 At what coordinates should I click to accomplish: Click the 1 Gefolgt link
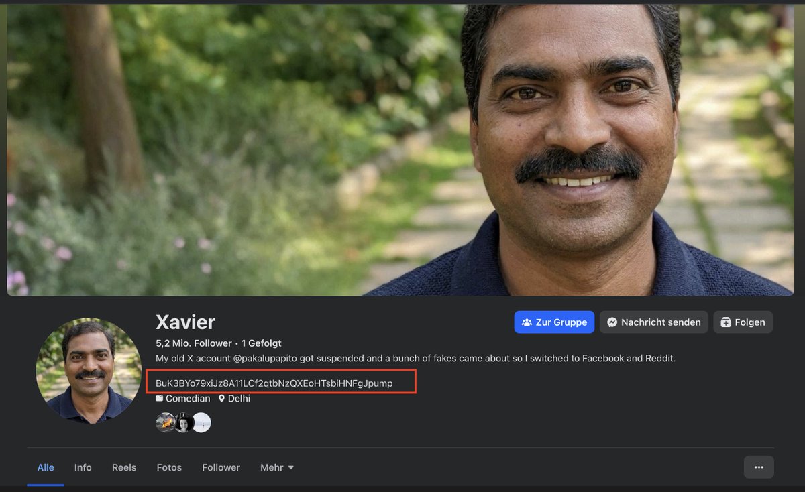tap(262, 343)
